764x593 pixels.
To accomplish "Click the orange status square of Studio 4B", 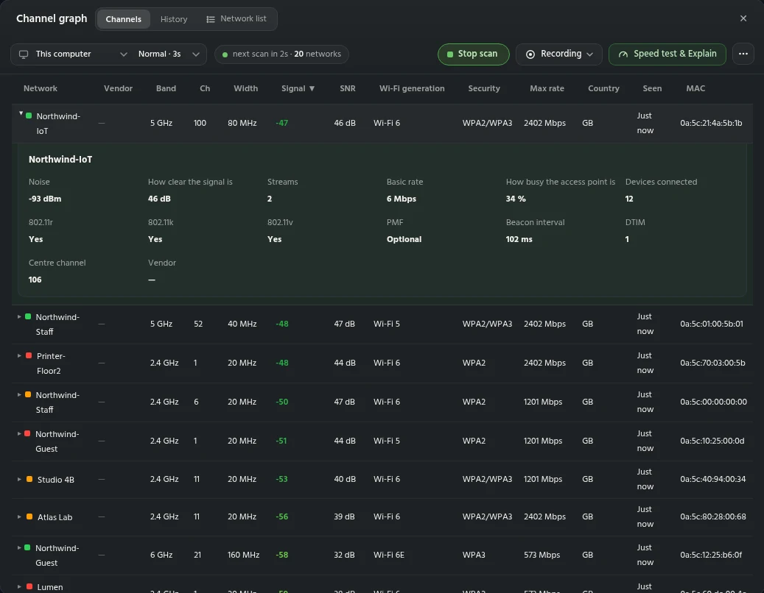I will 29,479.
